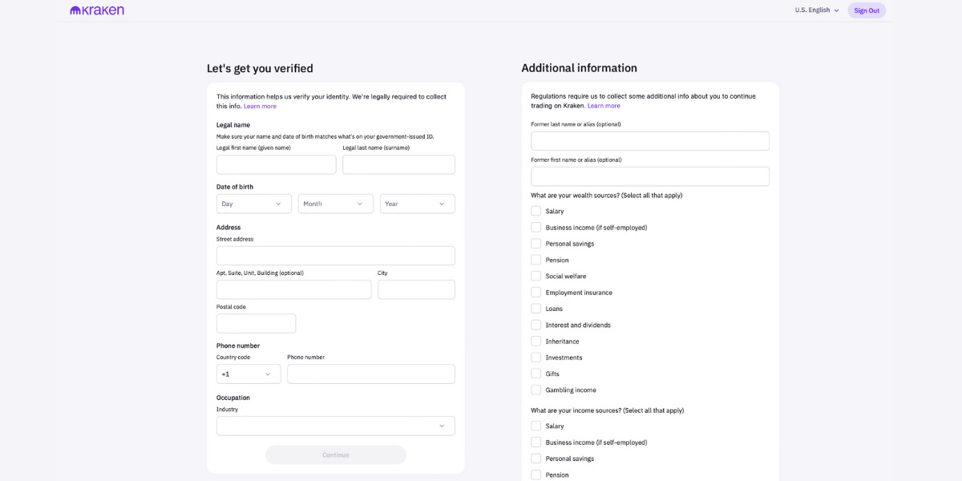Open the country code selector showing +1
The height and width of the screenshot is (481, 962).
[x=248, y=373]
